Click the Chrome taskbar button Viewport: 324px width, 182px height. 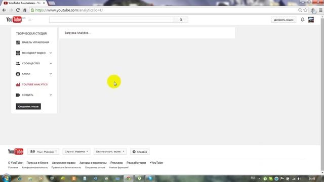point(129,178)
